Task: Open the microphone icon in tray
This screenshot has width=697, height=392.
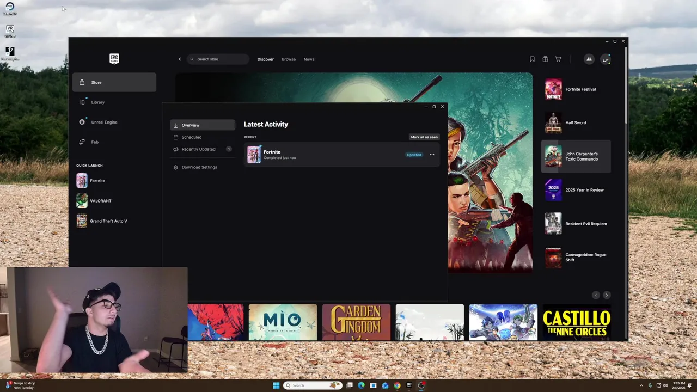Action: (x=650, y=385)
